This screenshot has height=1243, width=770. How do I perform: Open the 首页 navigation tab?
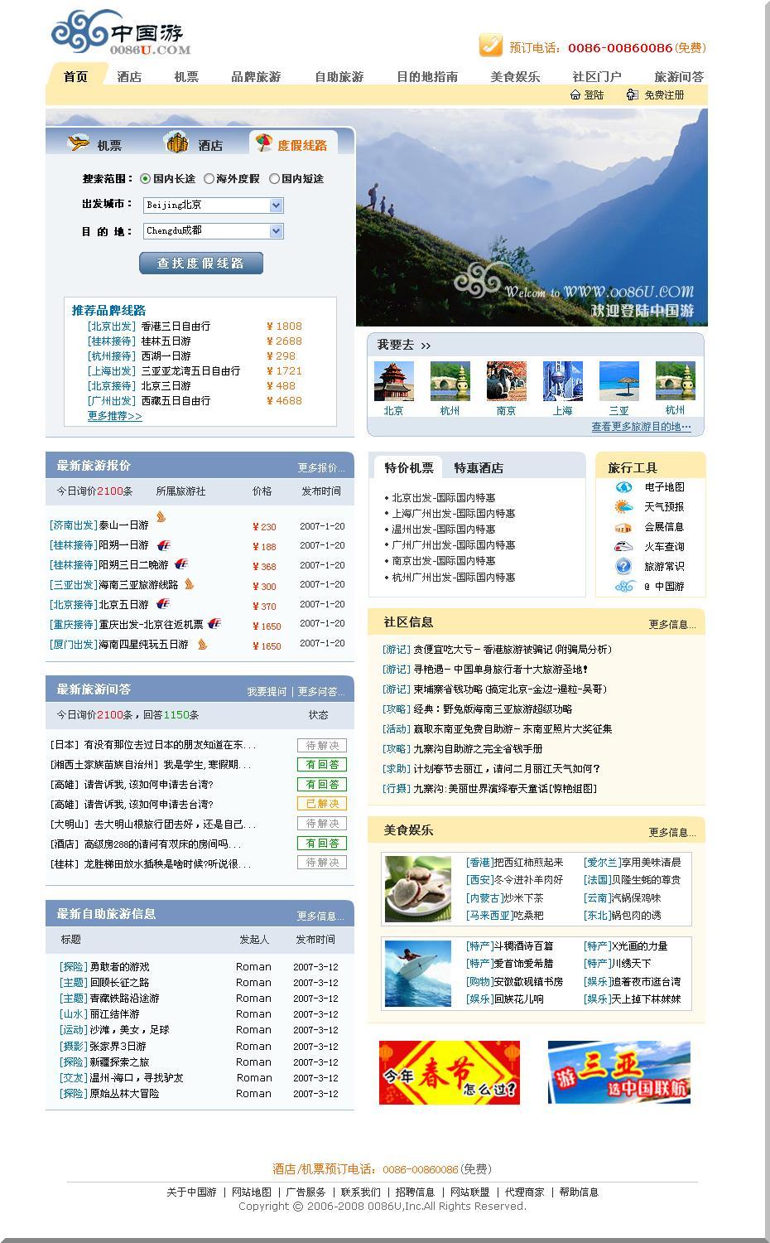75,76
